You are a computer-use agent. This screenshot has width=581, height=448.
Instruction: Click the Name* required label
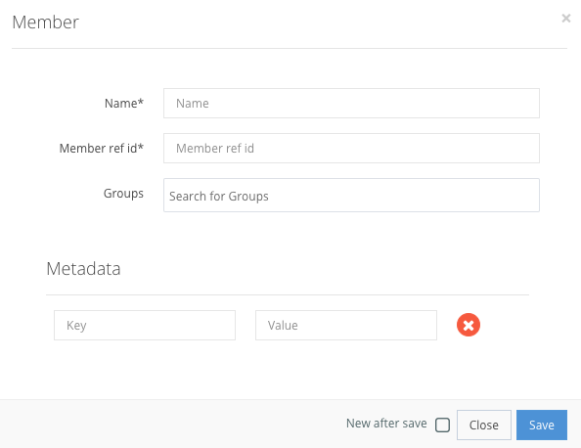coord(124,103)
